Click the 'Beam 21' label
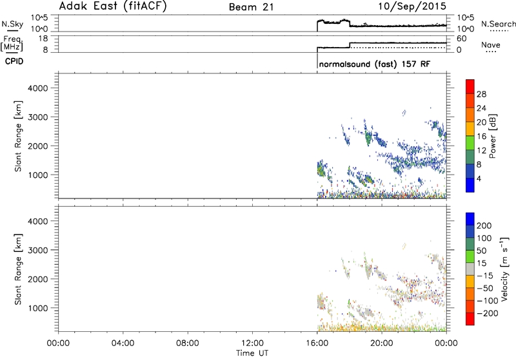Viewport: 516px width, 357px height. [252, 7]
